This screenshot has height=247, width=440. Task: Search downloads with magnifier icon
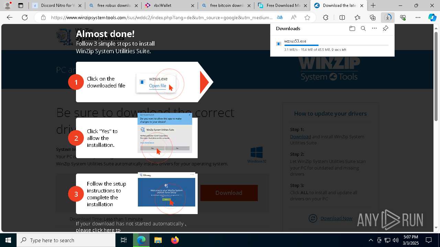coord(363,28)
